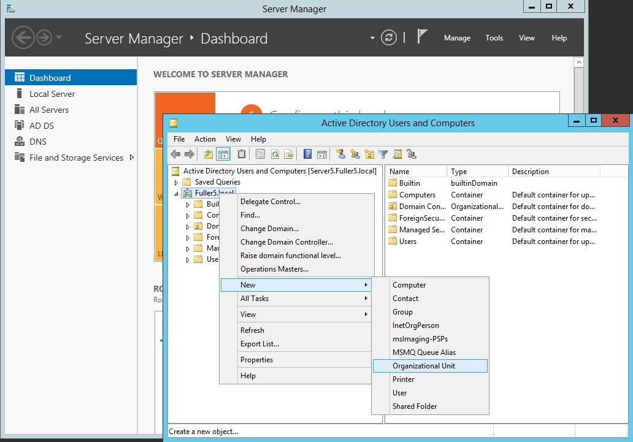
Task: Select the Domain Con... row in the list
Action: tap(493, 206)
